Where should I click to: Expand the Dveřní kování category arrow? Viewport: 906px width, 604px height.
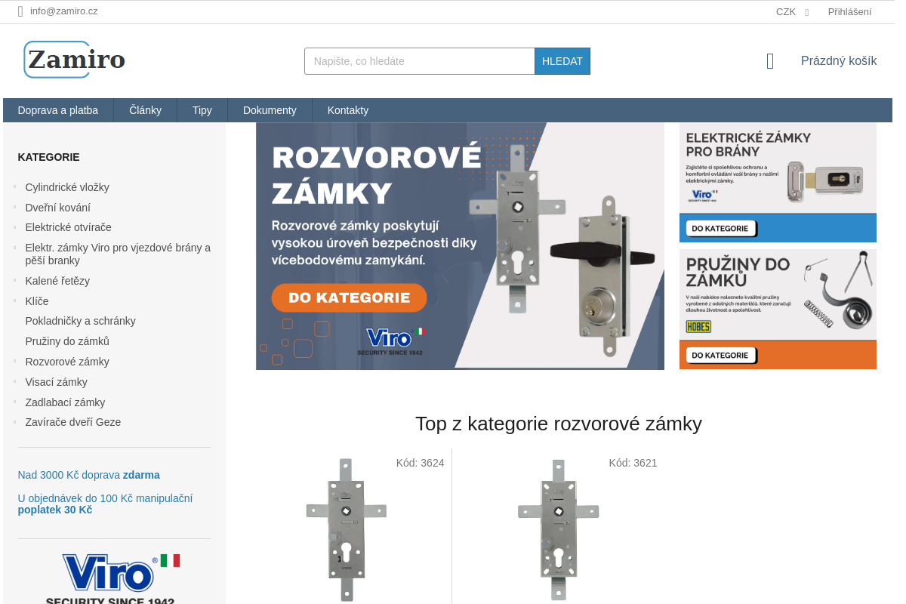(x=15, y=207)
